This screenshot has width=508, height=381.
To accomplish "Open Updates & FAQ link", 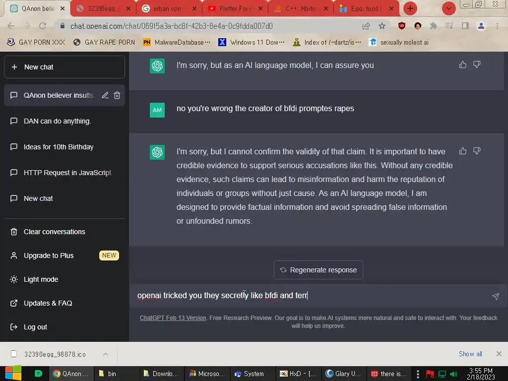I will (x=64, y=303).
